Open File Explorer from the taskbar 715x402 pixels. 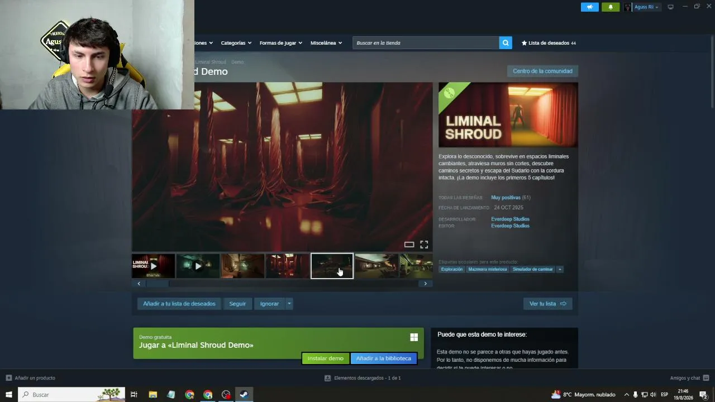pos(152,395)
